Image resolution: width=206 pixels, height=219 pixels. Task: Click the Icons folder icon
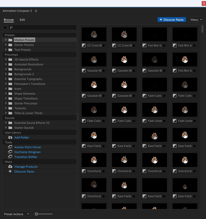click(10, 89)
